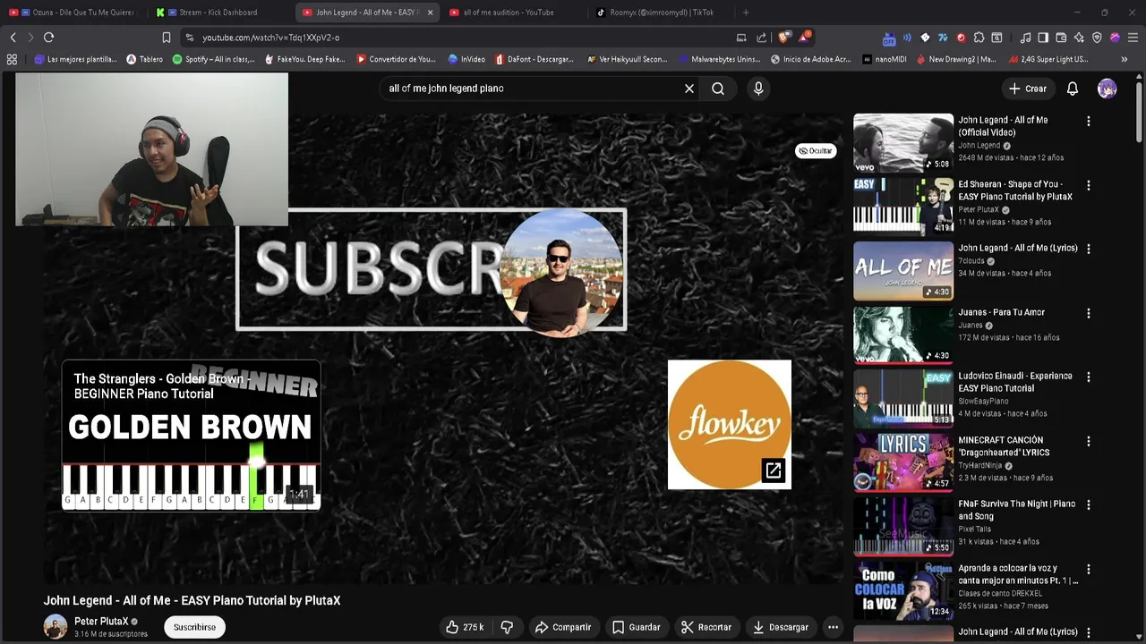Open the bookmarks apps grid icon
Image resolution: width=1146 pixels, height=644 pixels.
coord(12,59)
